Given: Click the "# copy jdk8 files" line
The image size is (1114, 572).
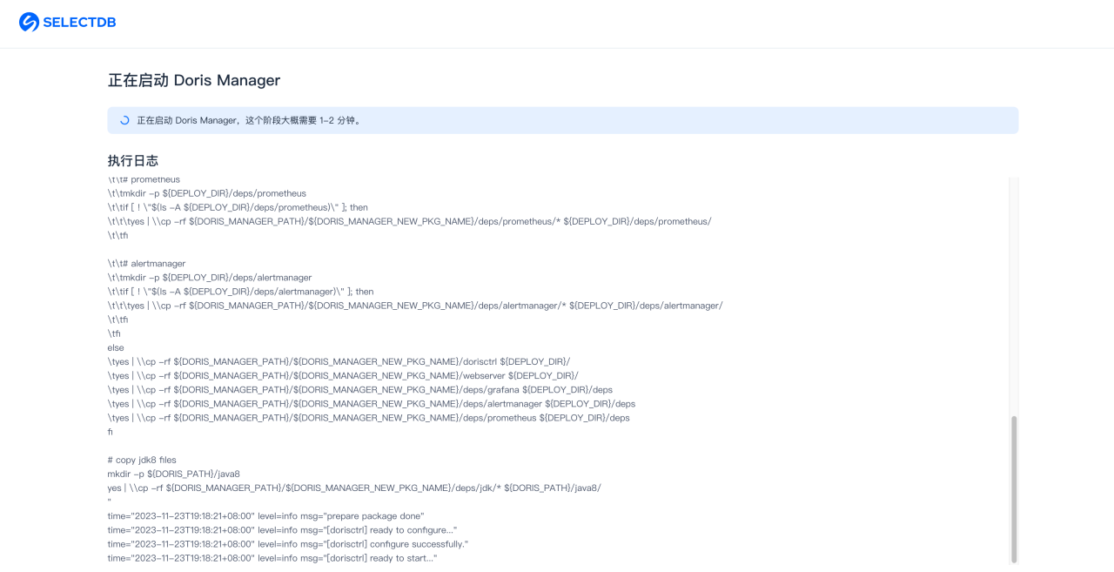Looking at the screenshot, I should [142, 460].
